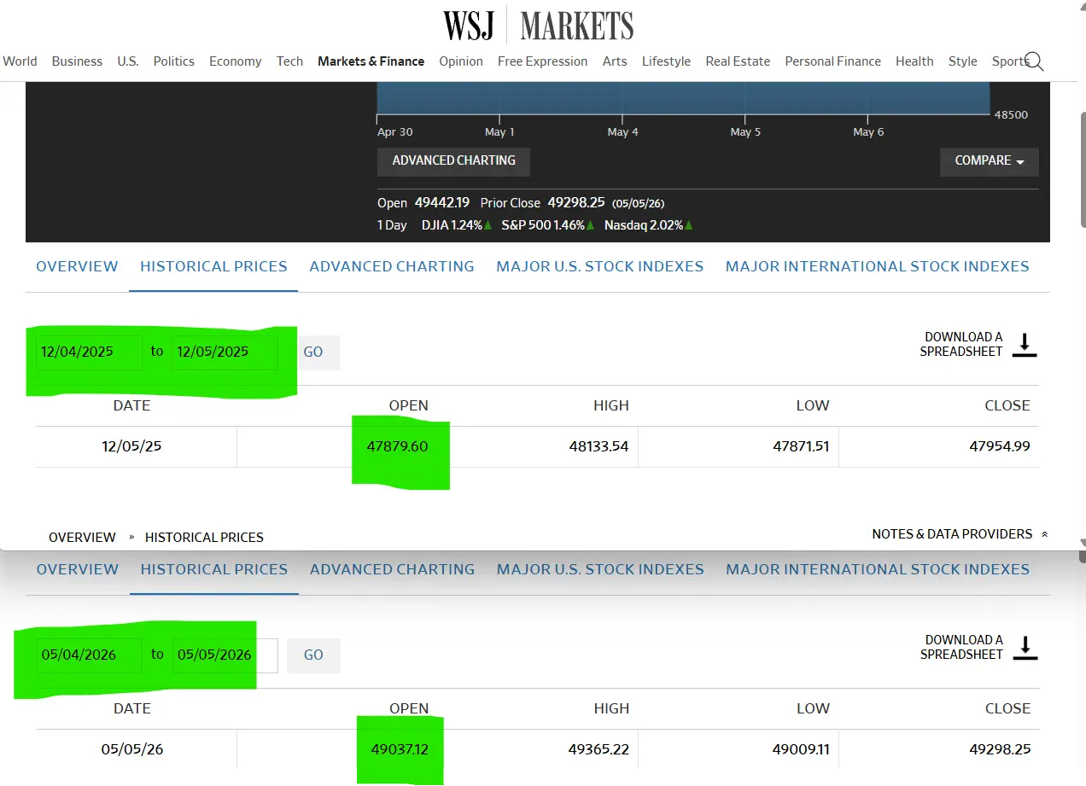Collapse Notes & Data Providers chevron
This screenshot has height=786, width=1086.
point(1044,534)
